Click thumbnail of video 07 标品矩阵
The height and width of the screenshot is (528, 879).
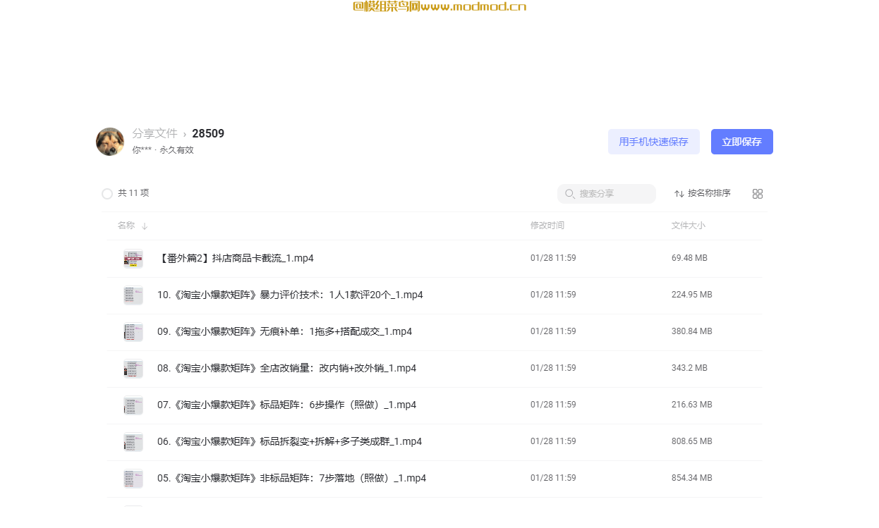point(133,405)
